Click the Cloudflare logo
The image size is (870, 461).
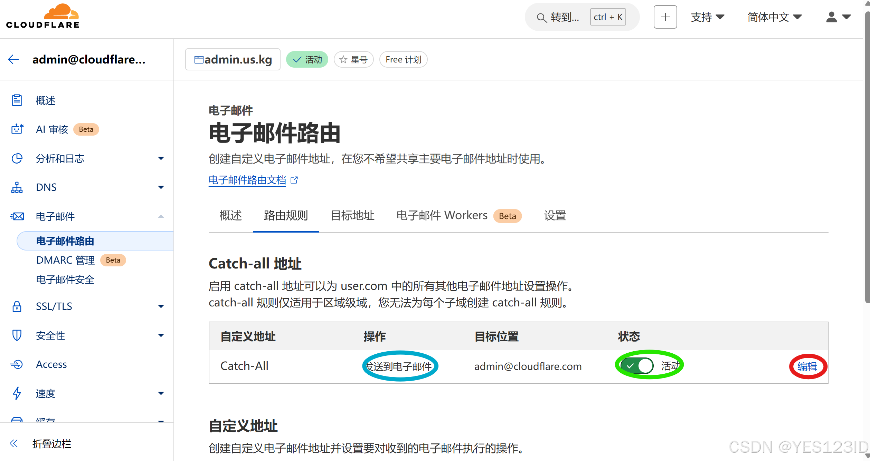tap(42, 16)
